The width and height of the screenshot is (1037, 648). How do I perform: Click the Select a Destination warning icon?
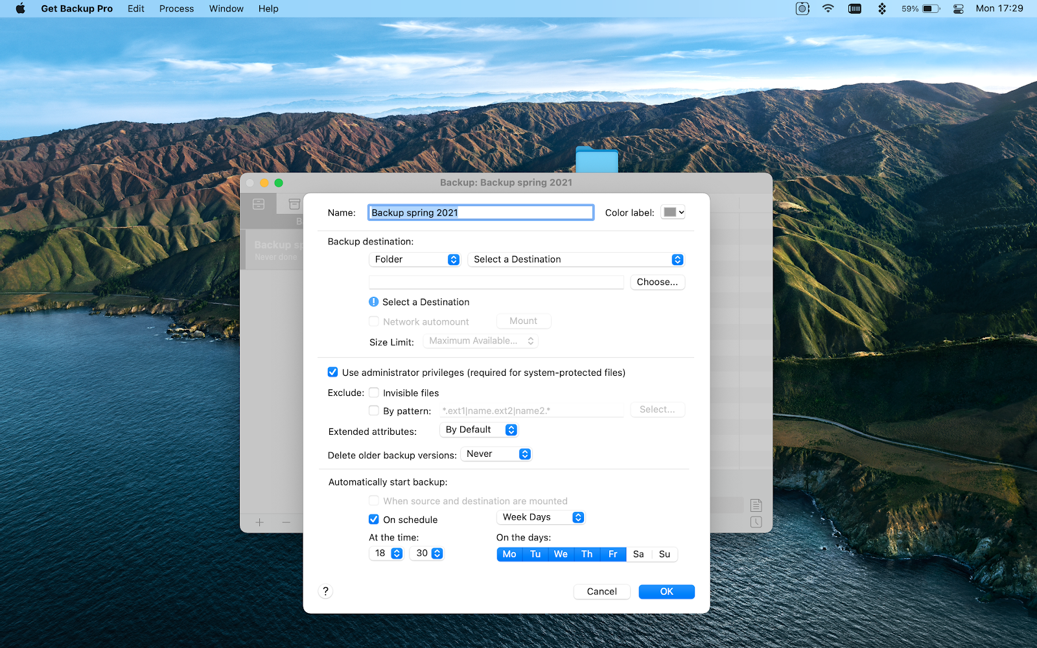[x=374, y=302]
